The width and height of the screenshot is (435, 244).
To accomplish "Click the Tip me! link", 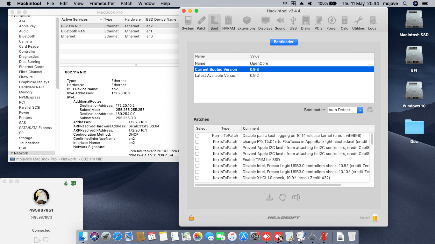I will click(365, 218).
